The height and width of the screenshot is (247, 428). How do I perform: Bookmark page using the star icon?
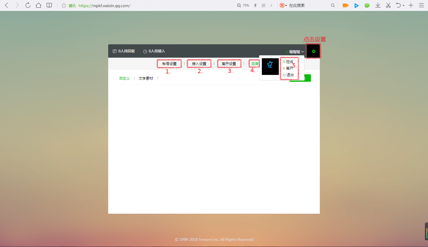click(x=64, y=5)
